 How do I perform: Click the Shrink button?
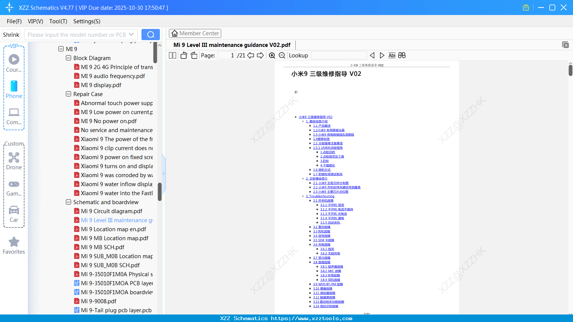tap(11, 35)
